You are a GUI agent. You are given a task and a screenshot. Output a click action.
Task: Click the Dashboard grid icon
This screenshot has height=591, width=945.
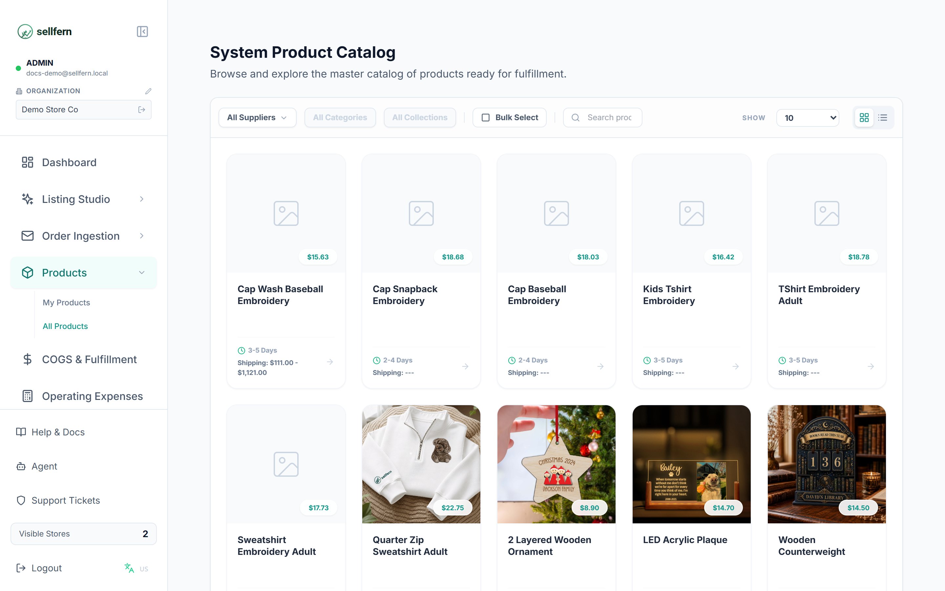pos(27,162)
